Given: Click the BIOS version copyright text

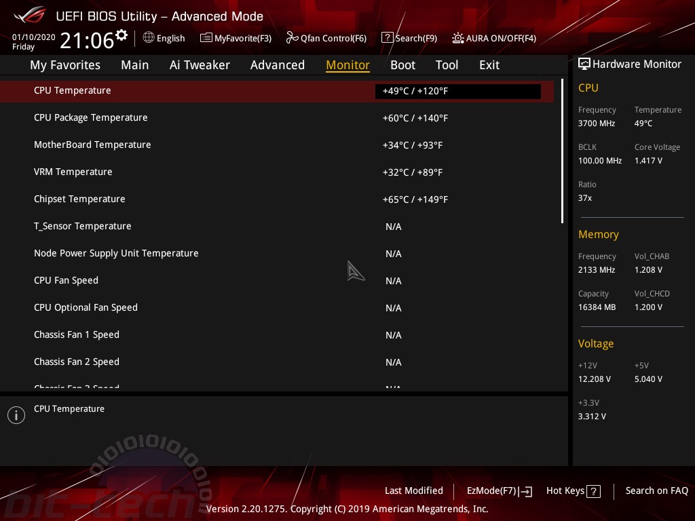Looking at the screenshot, I should (347, 509).
